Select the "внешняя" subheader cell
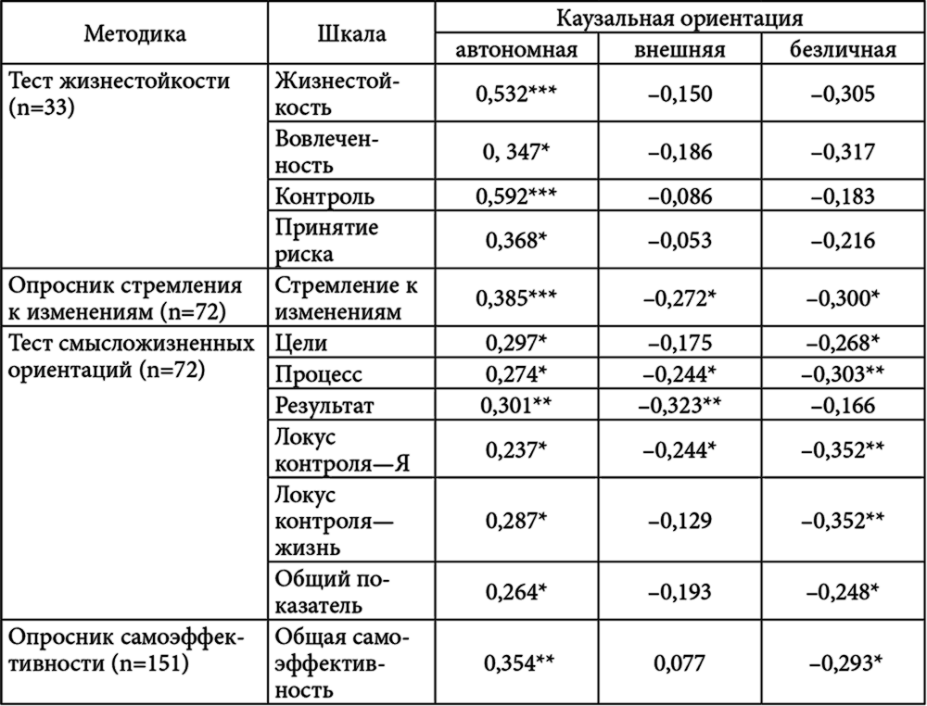This screenshot has width=927, height=706. click(679, 50)
